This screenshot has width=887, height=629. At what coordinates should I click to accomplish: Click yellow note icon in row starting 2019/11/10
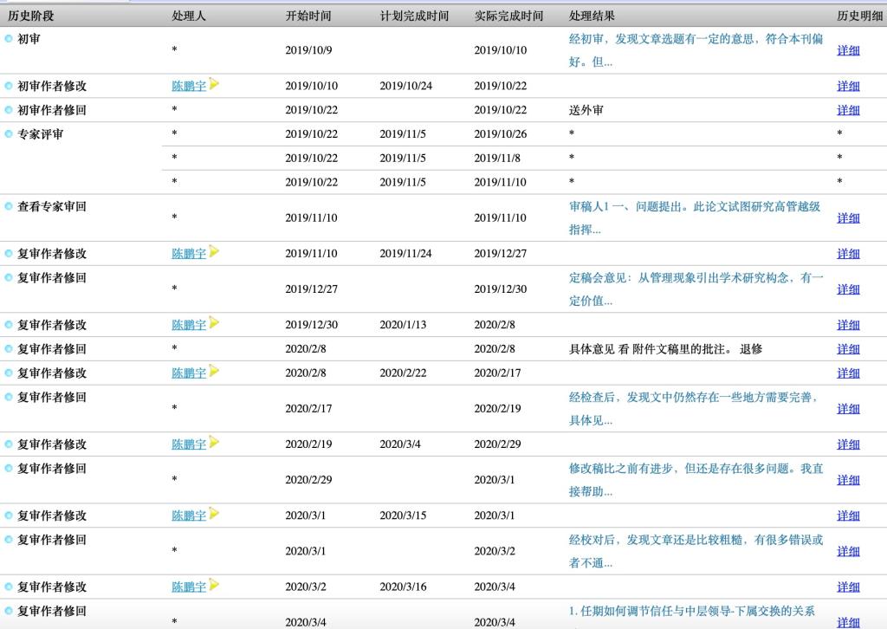(x=214, y=252)
